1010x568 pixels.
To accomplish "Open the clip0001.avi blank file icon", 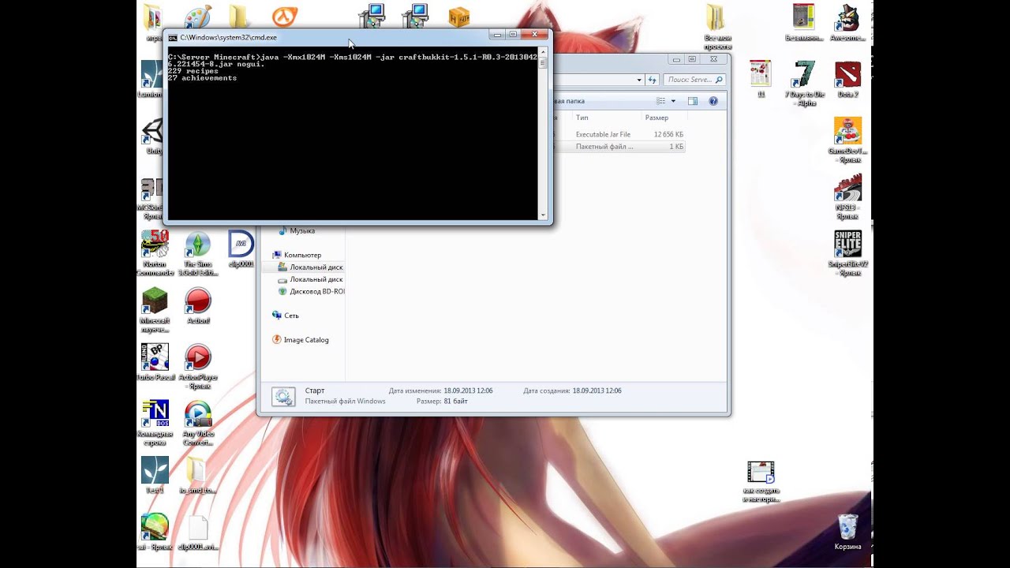I will pyautogui.click(x=197, y=532).
